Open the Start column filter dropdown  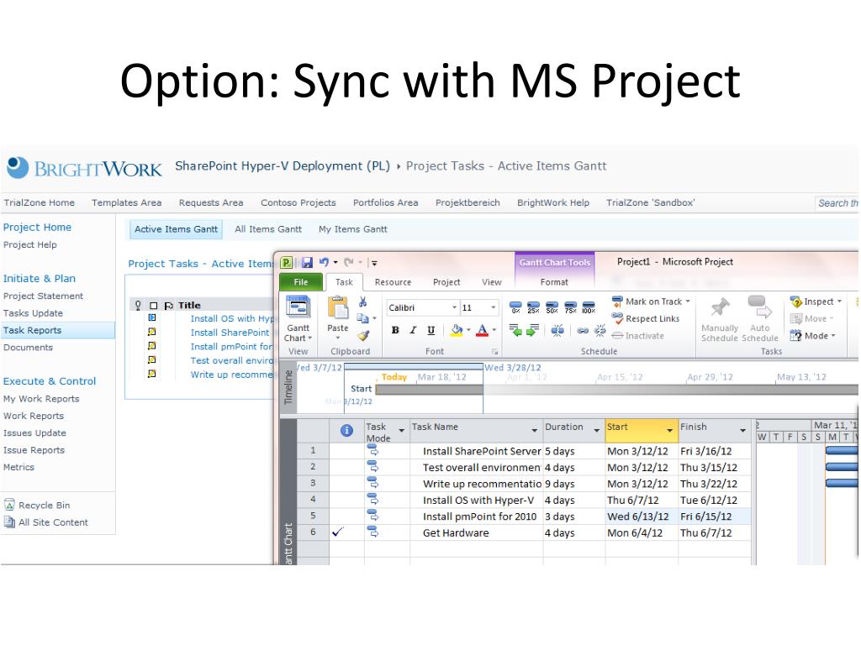670,431
